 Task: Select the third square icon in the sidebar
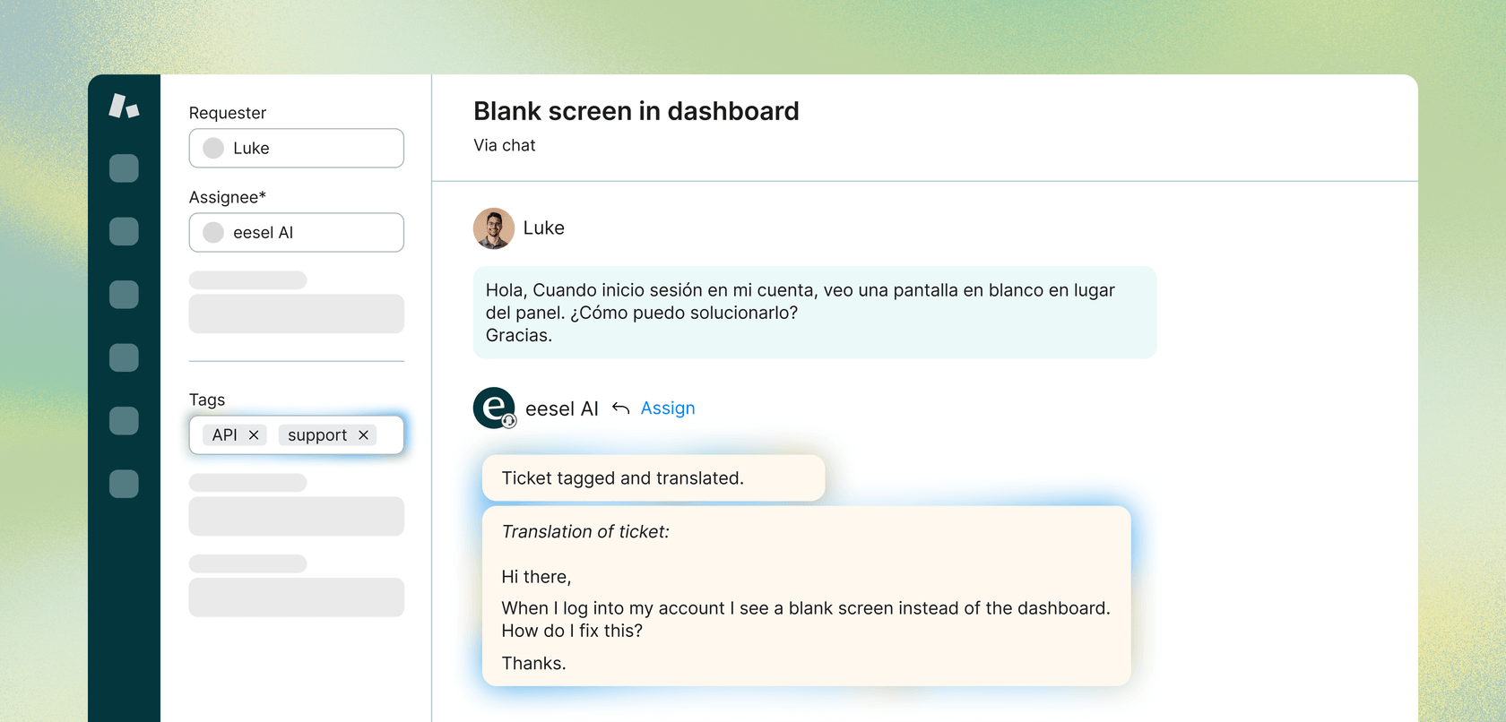click(124, 295)
